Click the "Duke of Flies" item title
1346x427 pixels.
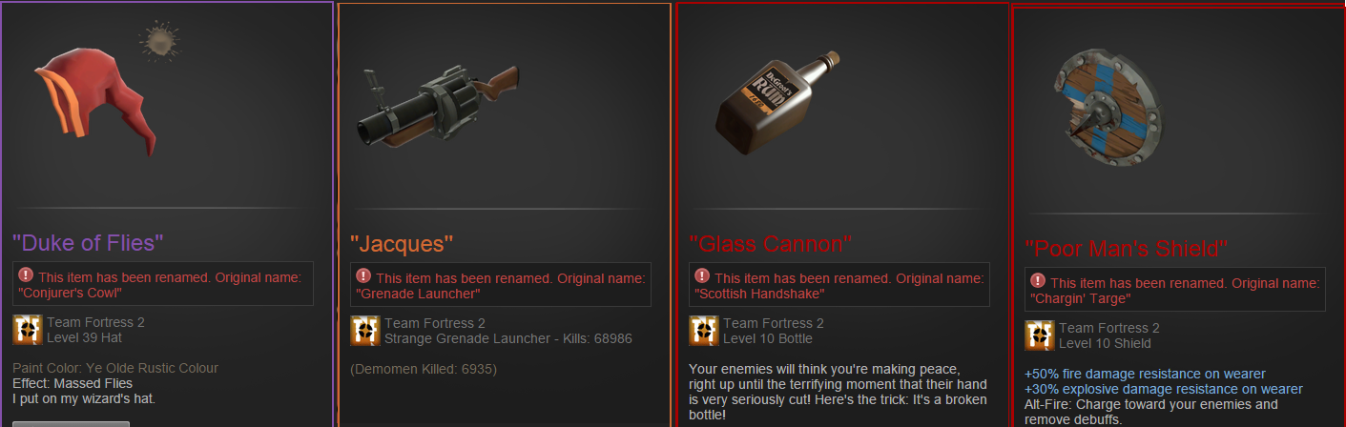pyautogui.click(x=84, y=243)
